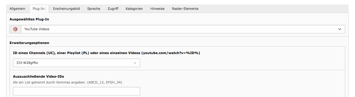Switch to the Zugriff tab
The width and height of the screenshot is (355, 97).
pyautogui.click(x=113, y=9)
